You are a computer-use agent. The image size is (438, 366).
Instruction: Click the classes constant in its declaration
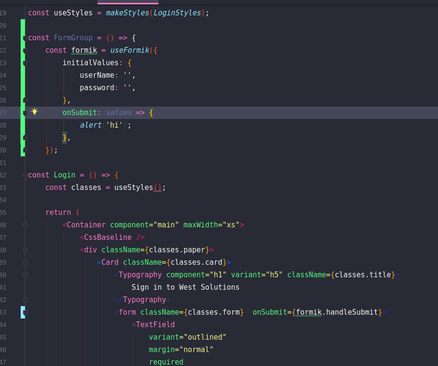coord(86,188)
